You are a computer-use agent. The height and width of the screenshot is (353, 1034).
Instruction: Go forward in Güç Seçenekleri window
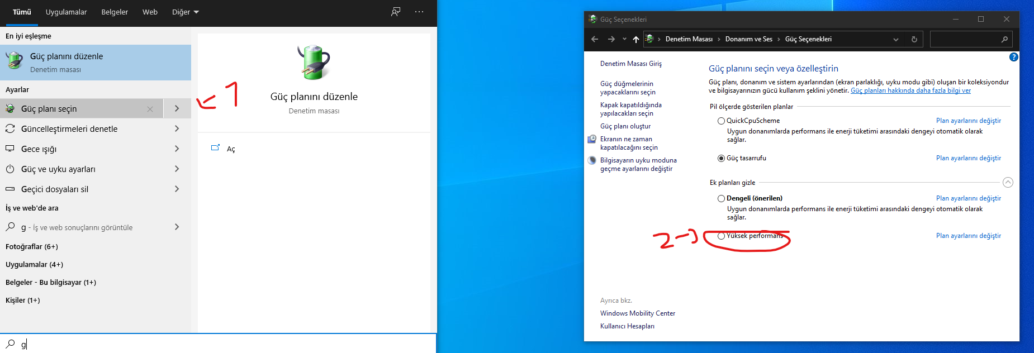(611, 39)
